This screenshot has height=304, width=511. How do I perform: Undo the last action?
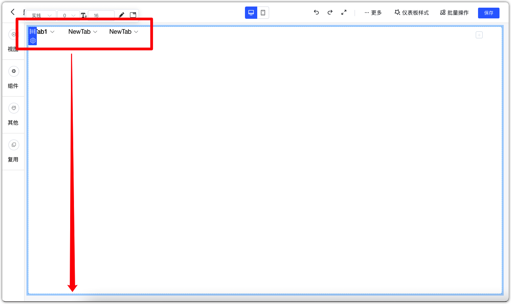point(316,12)
